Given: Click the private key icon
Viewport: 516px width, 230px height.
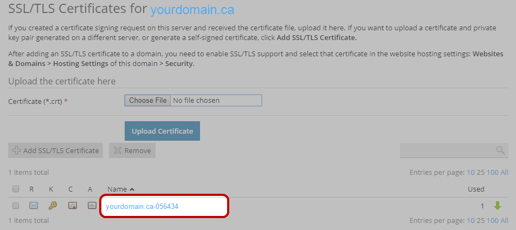Looking at the screenshot, I should 53,206.
